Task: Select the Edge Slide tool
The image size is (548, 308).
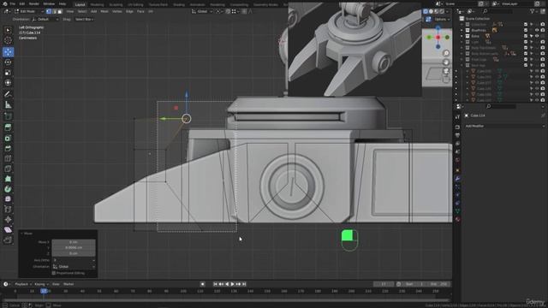Action: 8,210
